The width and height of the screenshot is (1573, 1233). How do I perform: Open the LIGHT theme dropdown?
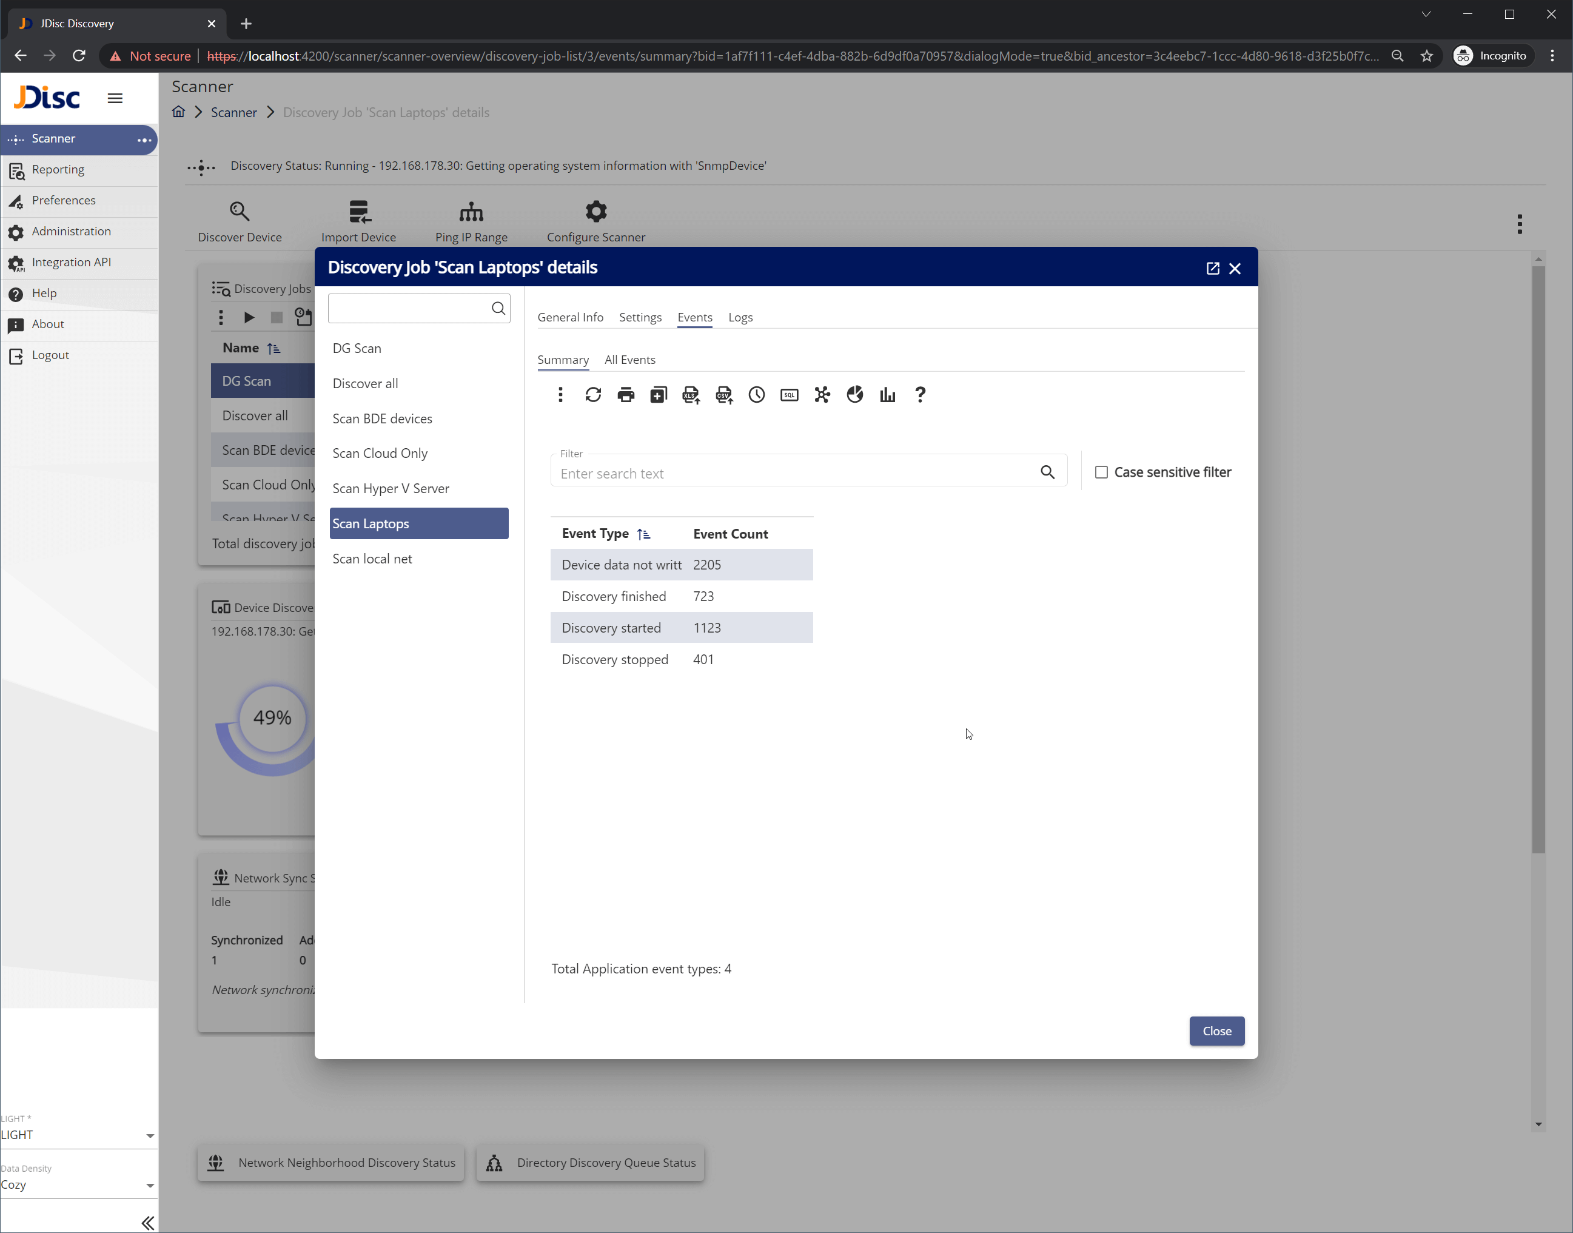point(78,1135)
